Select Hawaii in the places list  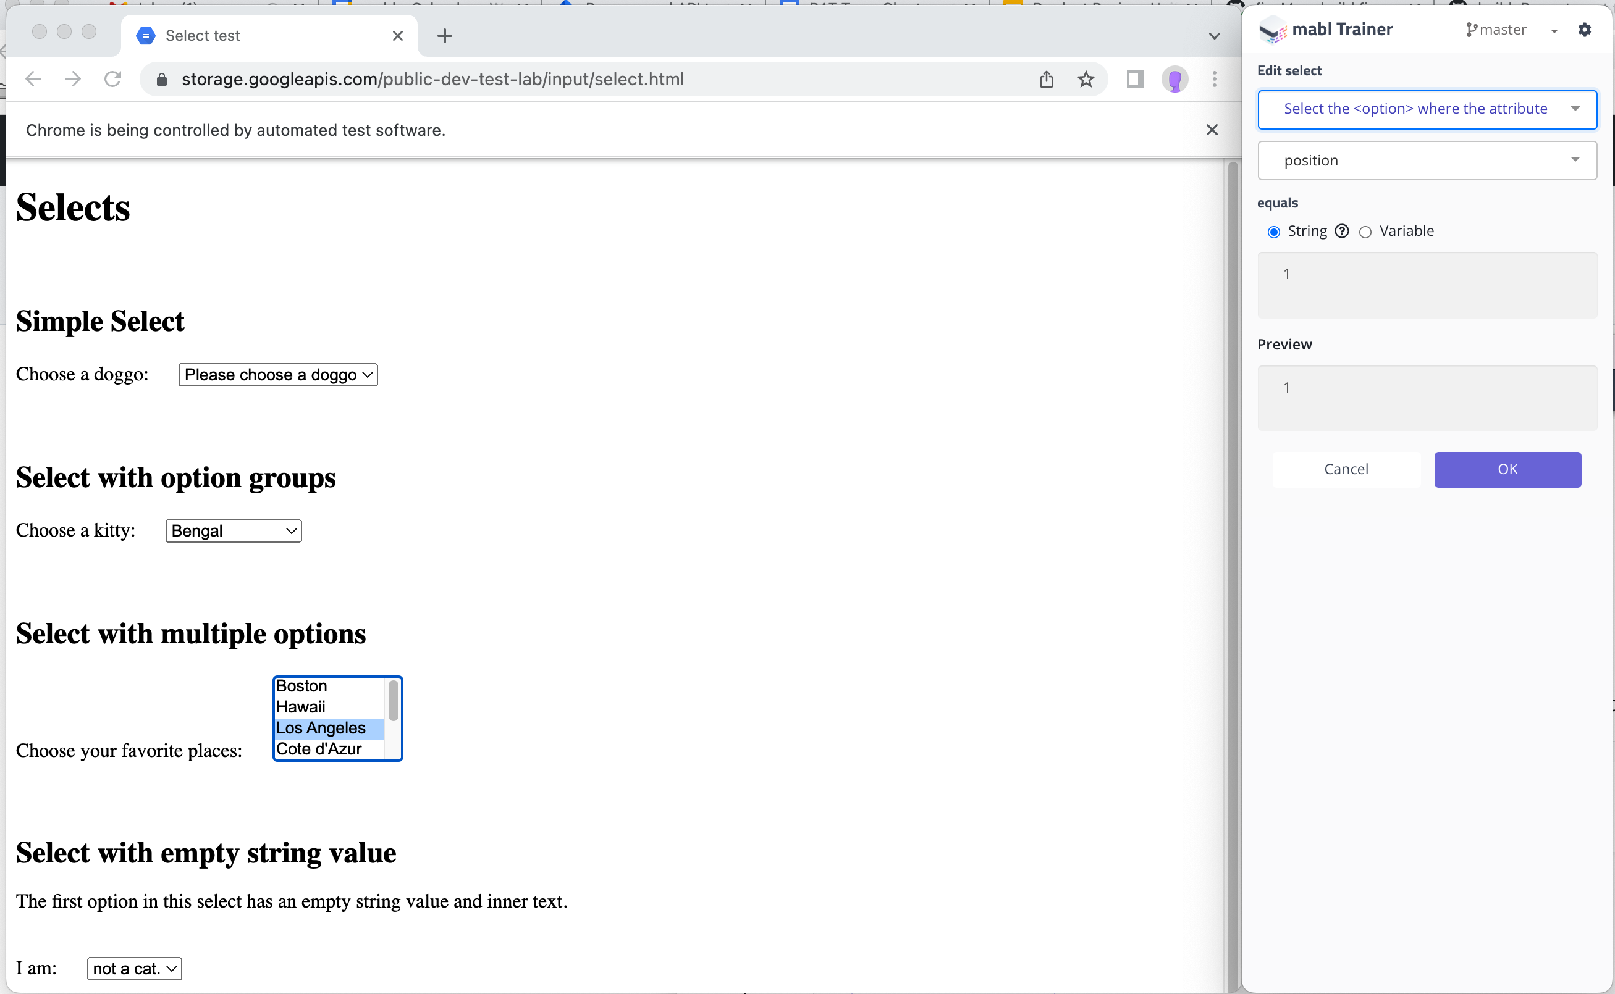tap(301, 707)
